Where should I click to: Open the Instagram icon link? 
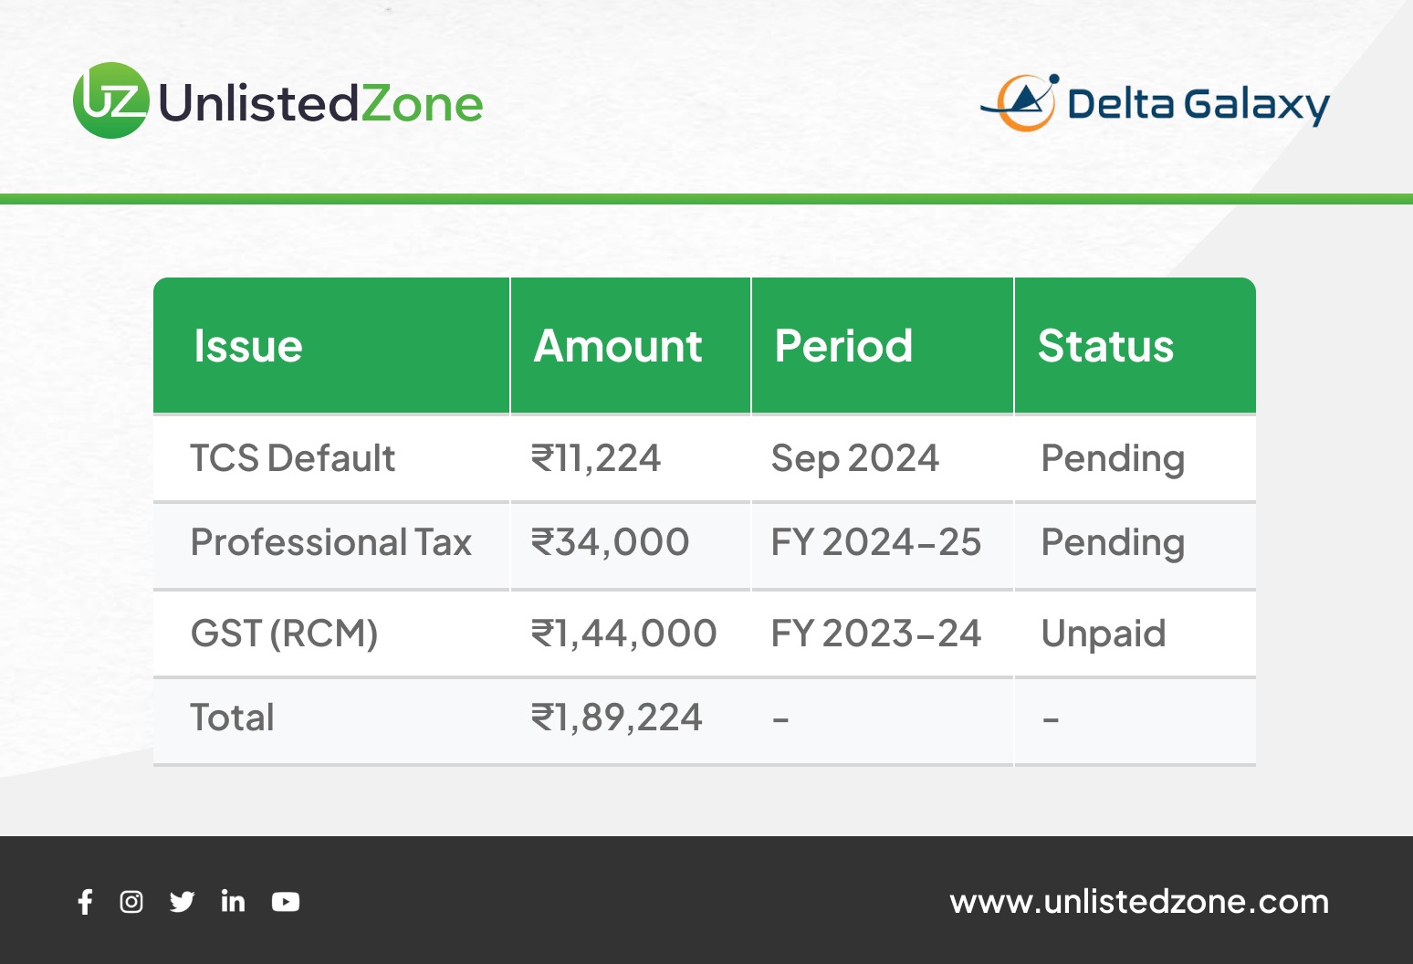coord(131,902)
